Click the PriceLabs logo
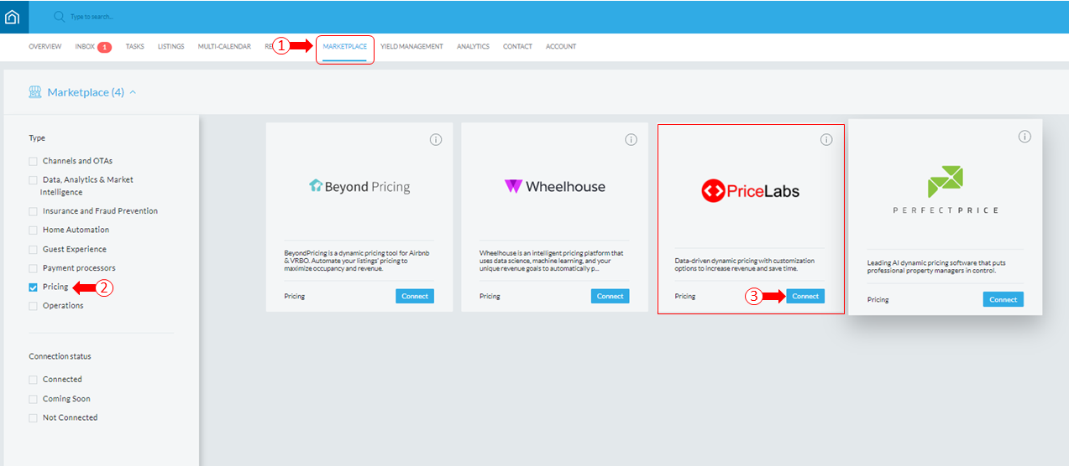The height and width of the screenshot is (466, 1069). pyautogui.click(x=750, y=191)
